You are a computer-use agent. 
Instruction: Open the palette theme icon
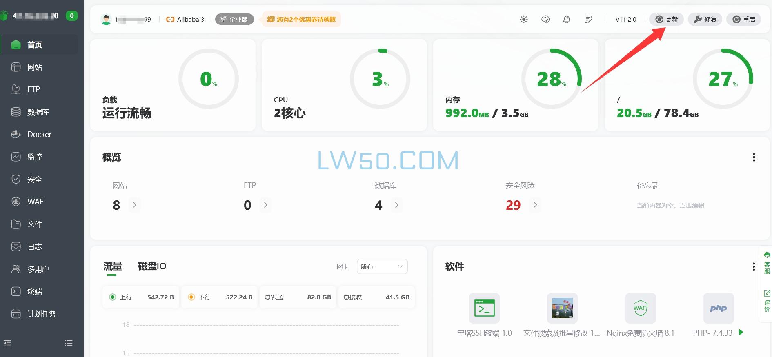pos(545,19)
